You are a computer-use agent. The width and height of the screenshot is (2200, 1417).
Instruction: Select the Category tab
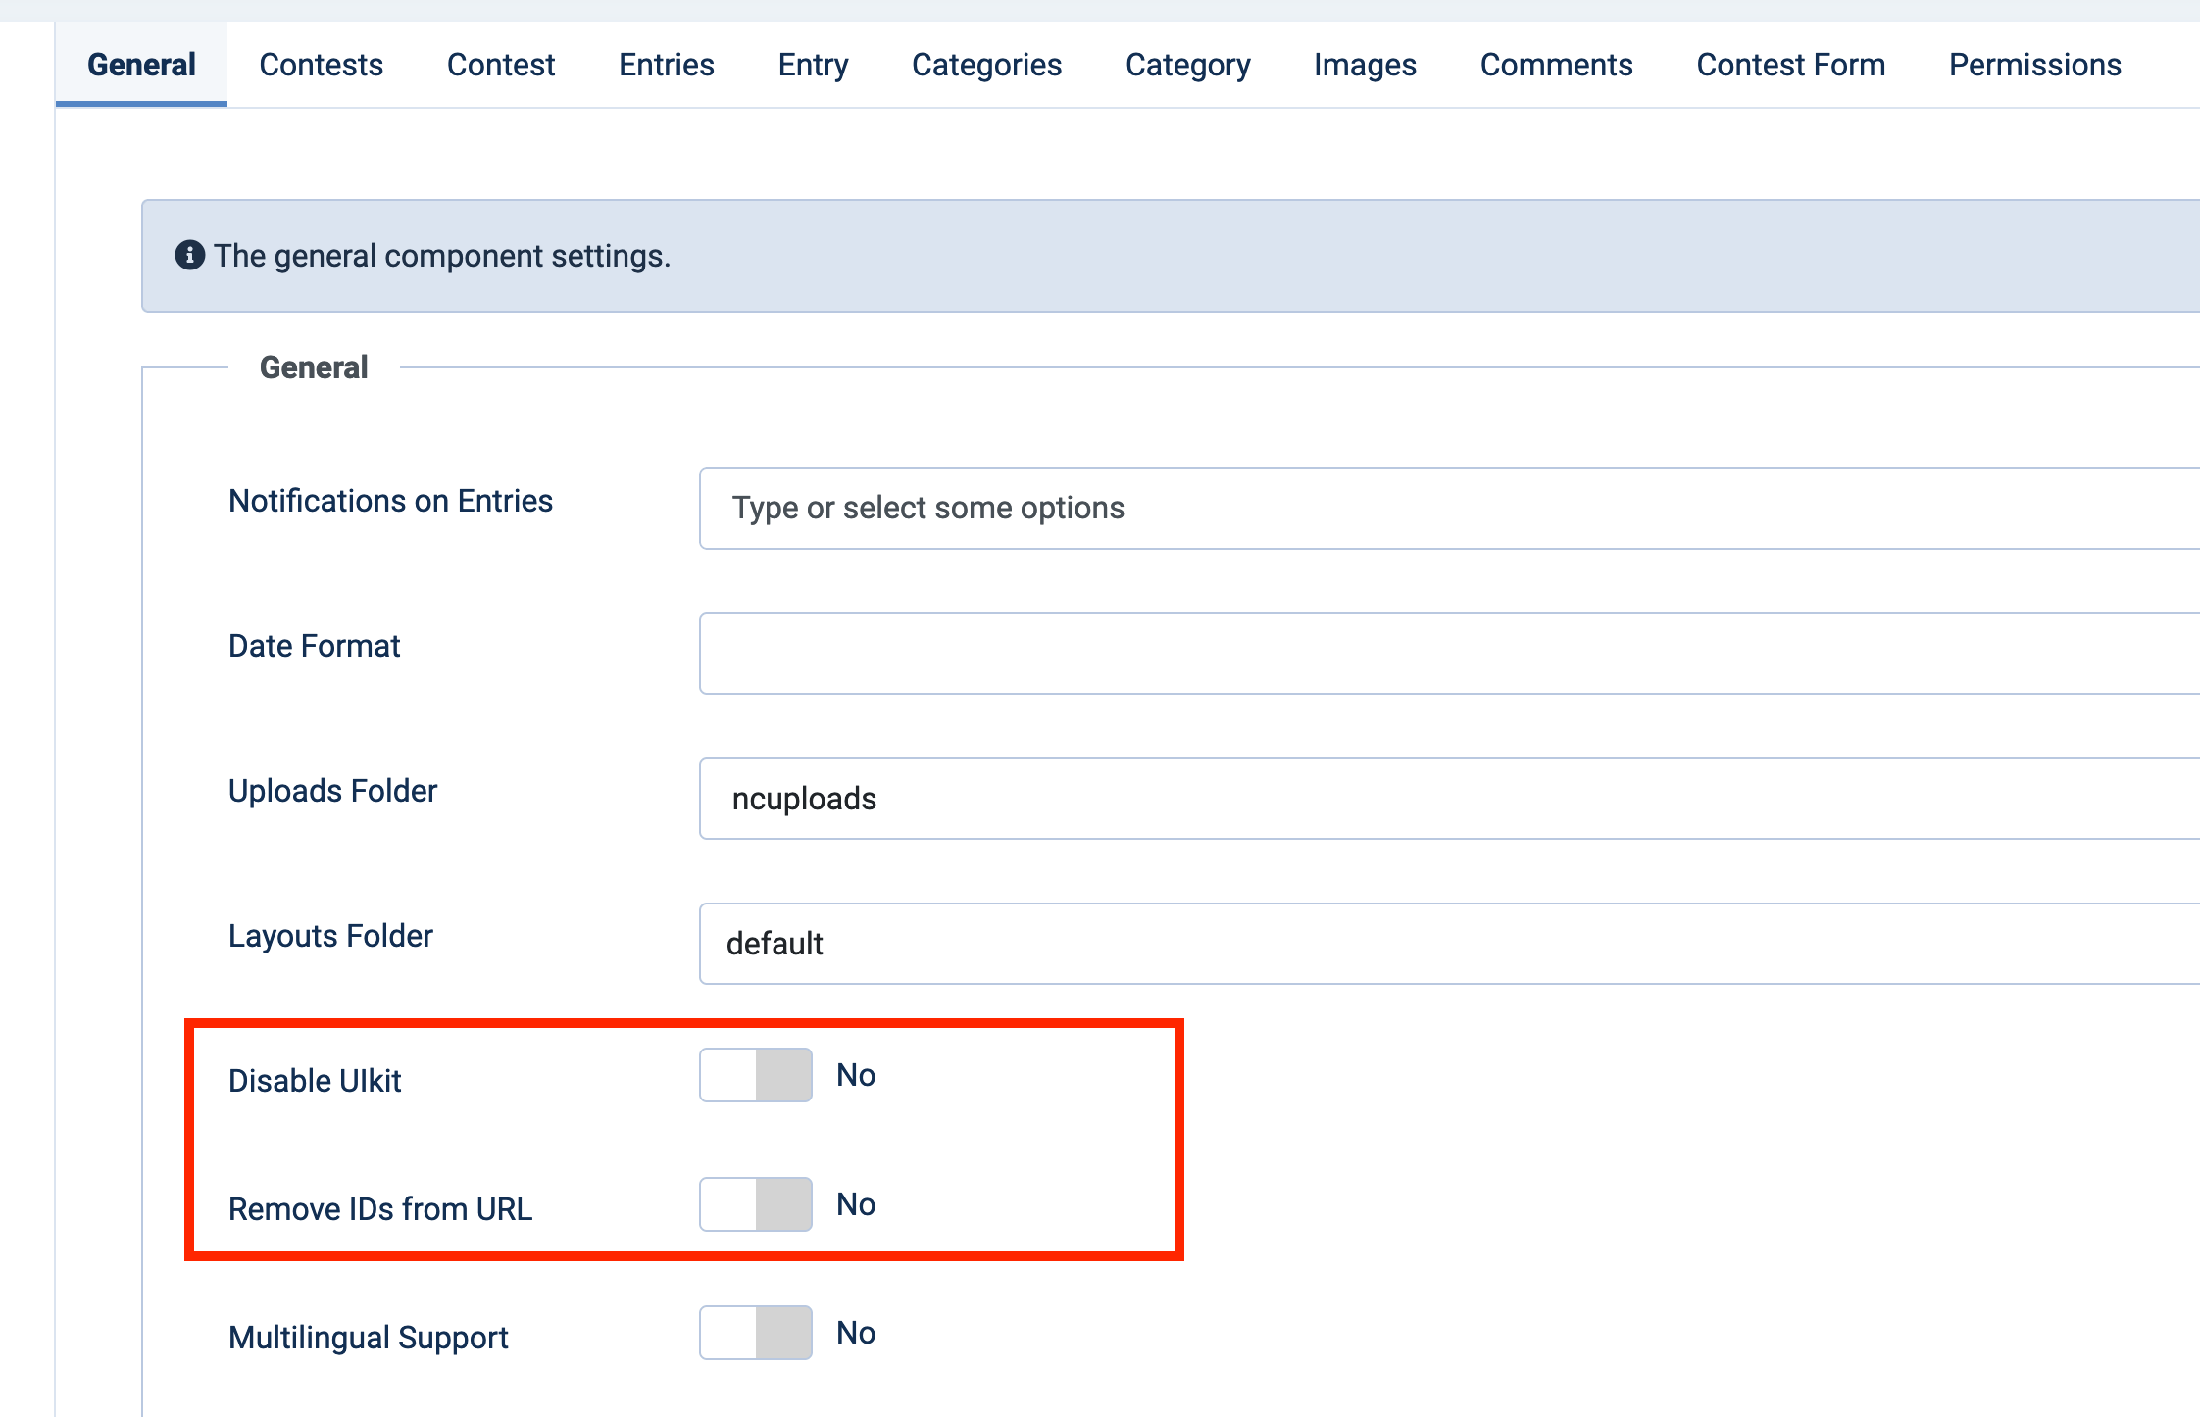tap(1187, 63)
